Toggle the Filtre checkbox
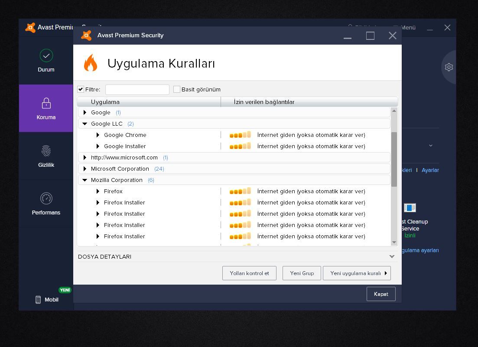This screenshot has width=478, height=347. [x=81, y=89]
